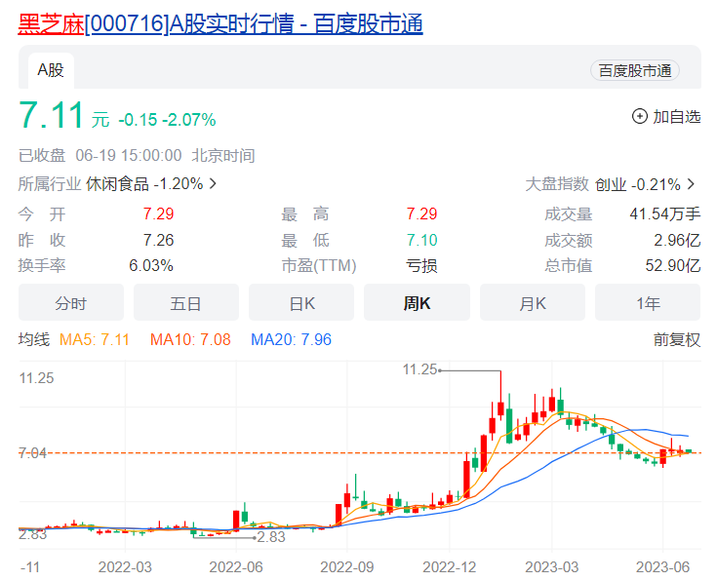Open the 前复权 adjustment dropdown
The height and width of the screenshot is (581, 717).
[x=677, y=339]
